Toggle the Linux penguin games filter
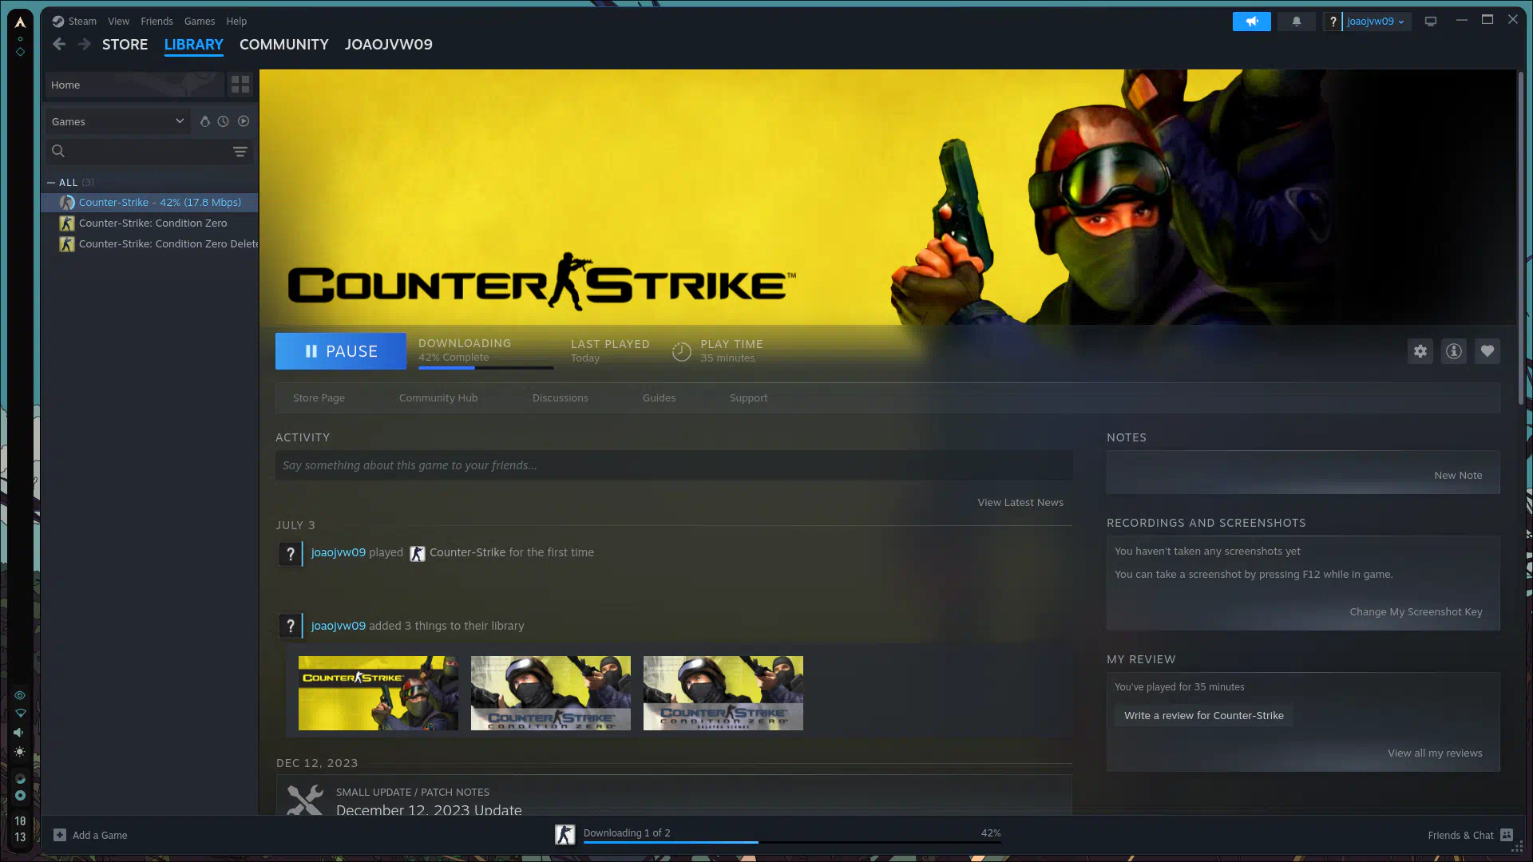The image size is (1533, 862). 204,121
